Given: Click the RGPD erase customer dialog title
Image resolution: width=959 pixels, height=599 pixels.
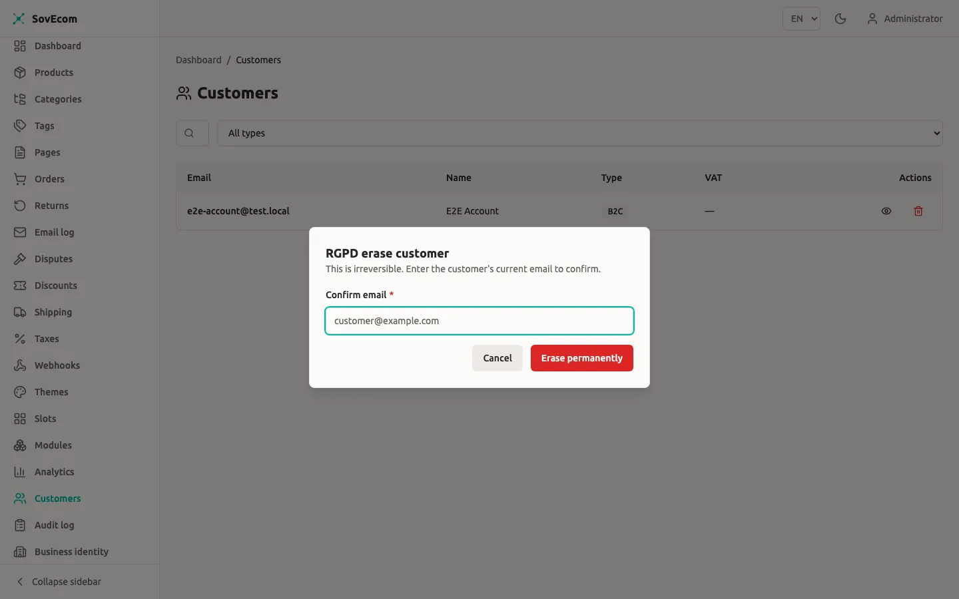Looking at the screenshot, I should tap(387, 254).
